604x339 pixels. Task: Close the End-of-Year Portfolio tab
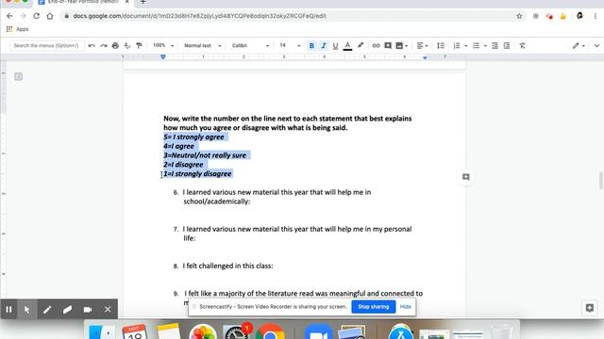pos(127,2)
